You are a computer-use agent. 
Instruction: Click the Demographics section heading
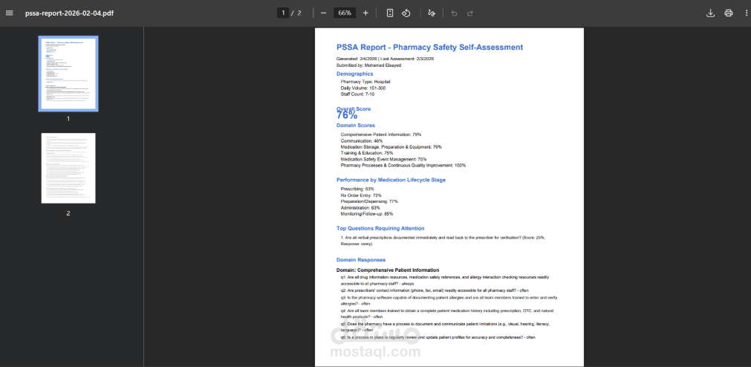tap(354, 74)
